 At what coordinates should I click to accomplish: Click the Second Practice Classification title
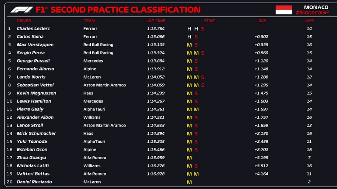[x=118, y=10]
